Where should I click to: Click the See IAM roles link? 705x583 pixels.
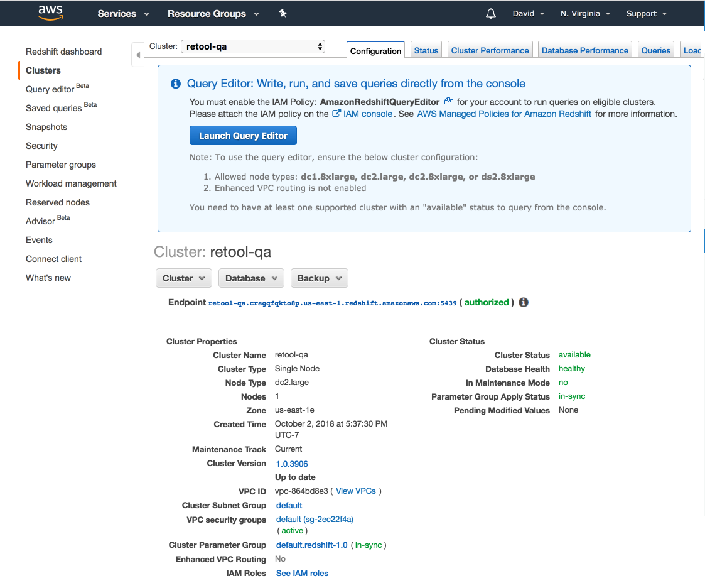302,573
